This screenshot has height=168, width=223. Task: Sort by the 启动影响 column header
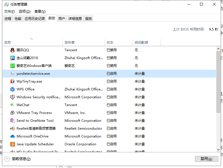pos(147,42)
